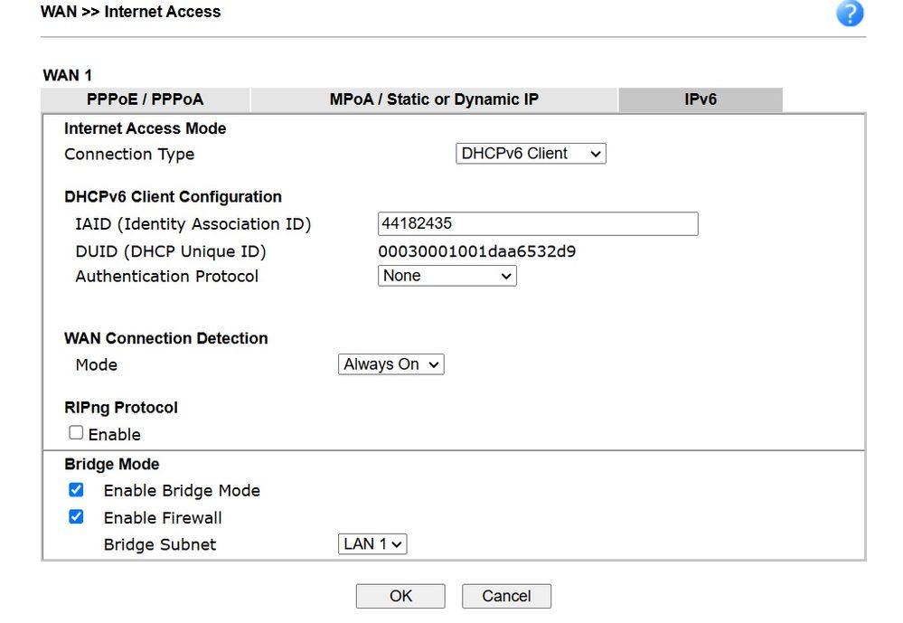The image size is (903, 623).
Task: Click the Enable Bridge Mode label text
Action: (x=182, y=491)
